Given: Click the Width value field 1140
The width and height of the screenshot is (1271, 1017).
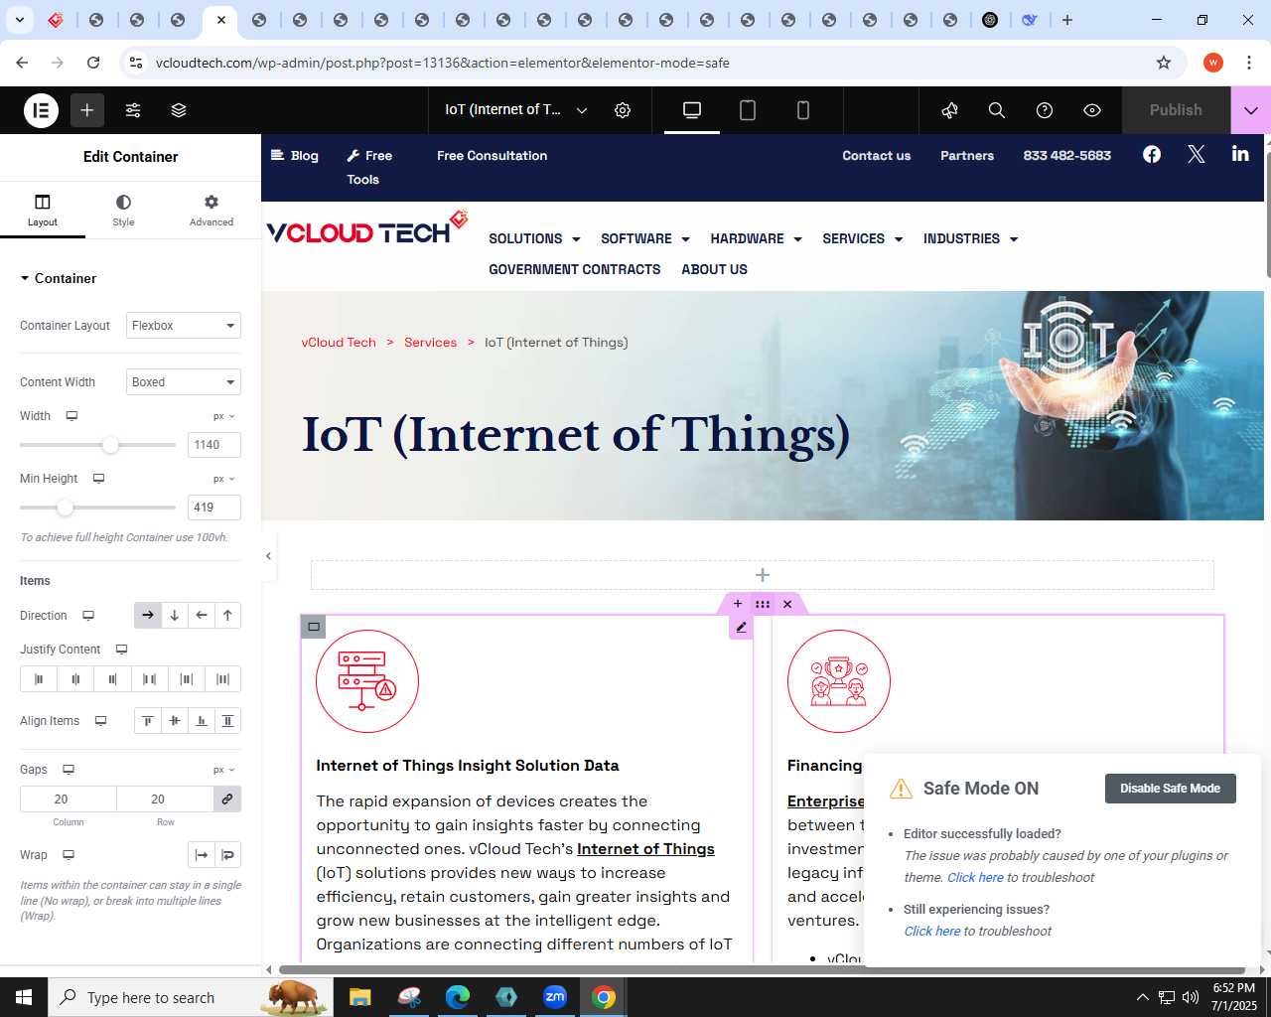Looking at the screenshot, I should pyautogui.click(x=214, y=445).
